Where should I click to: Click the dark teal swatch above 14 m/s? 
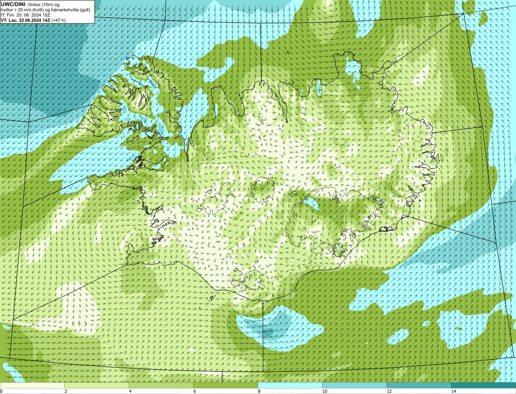[484, 385]
